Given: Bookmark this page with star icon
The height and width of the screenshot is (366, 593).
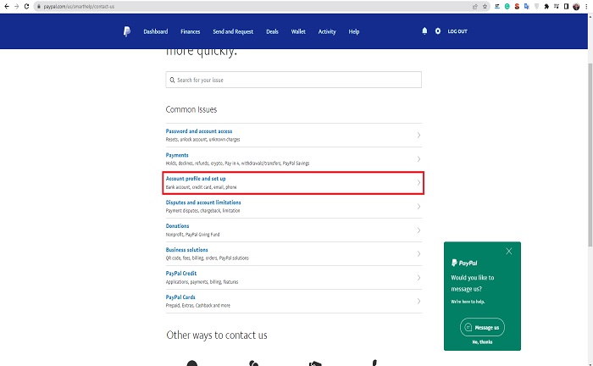Looking at the screenshot, I should (x=485, y=7).
